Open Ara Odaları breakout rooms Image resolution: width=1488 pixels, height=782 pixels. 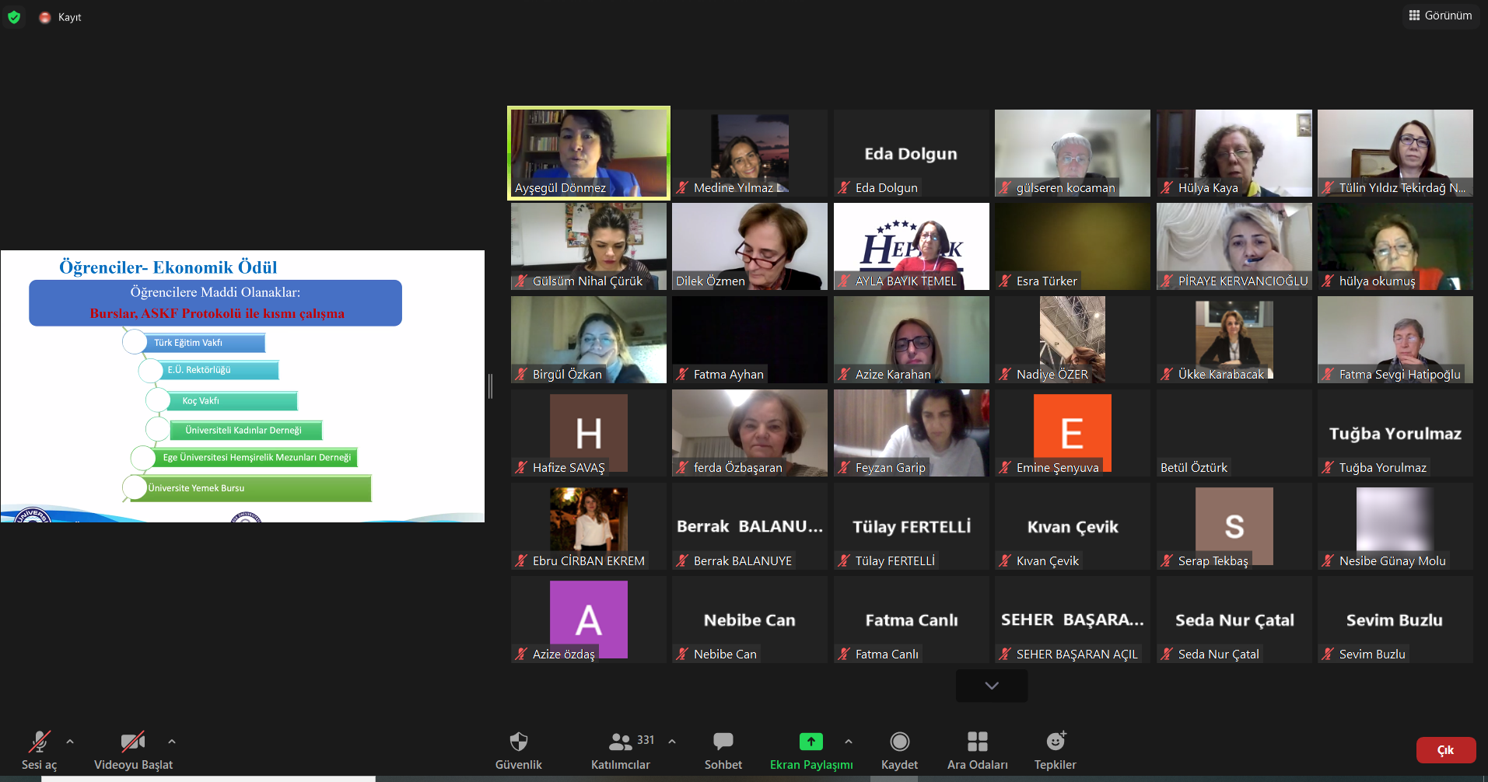[977, 742]
